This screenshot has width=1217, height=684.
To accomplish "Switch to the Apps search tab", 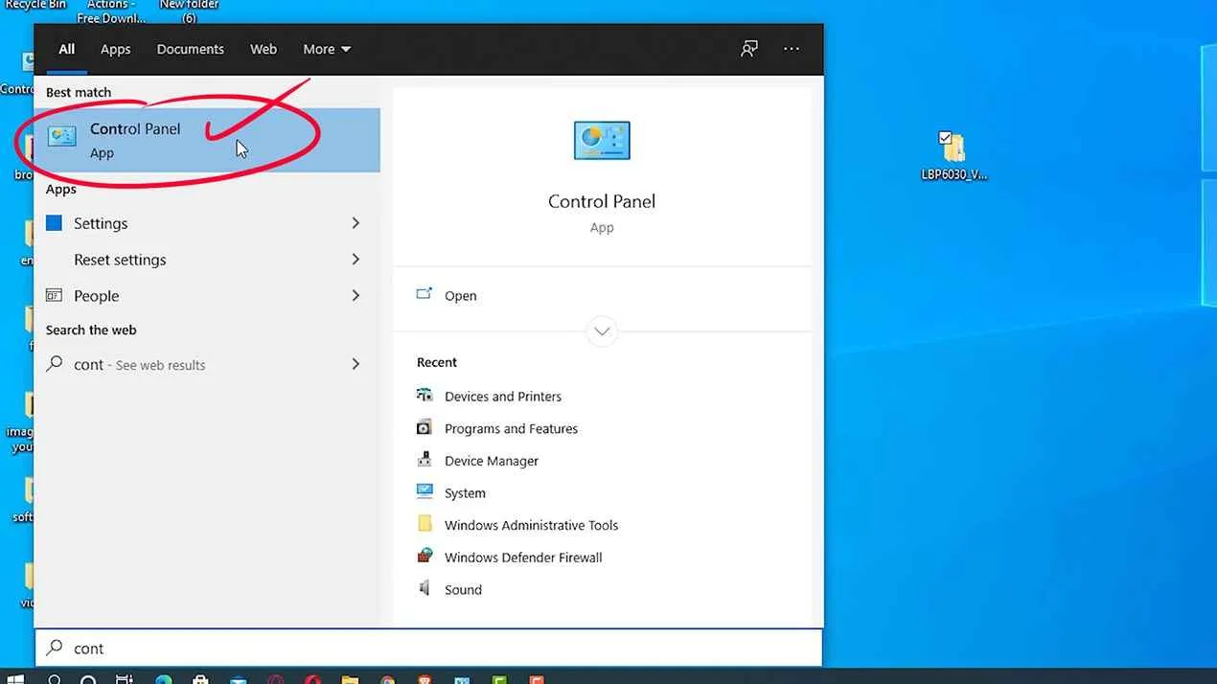I will tap(116, 49).
